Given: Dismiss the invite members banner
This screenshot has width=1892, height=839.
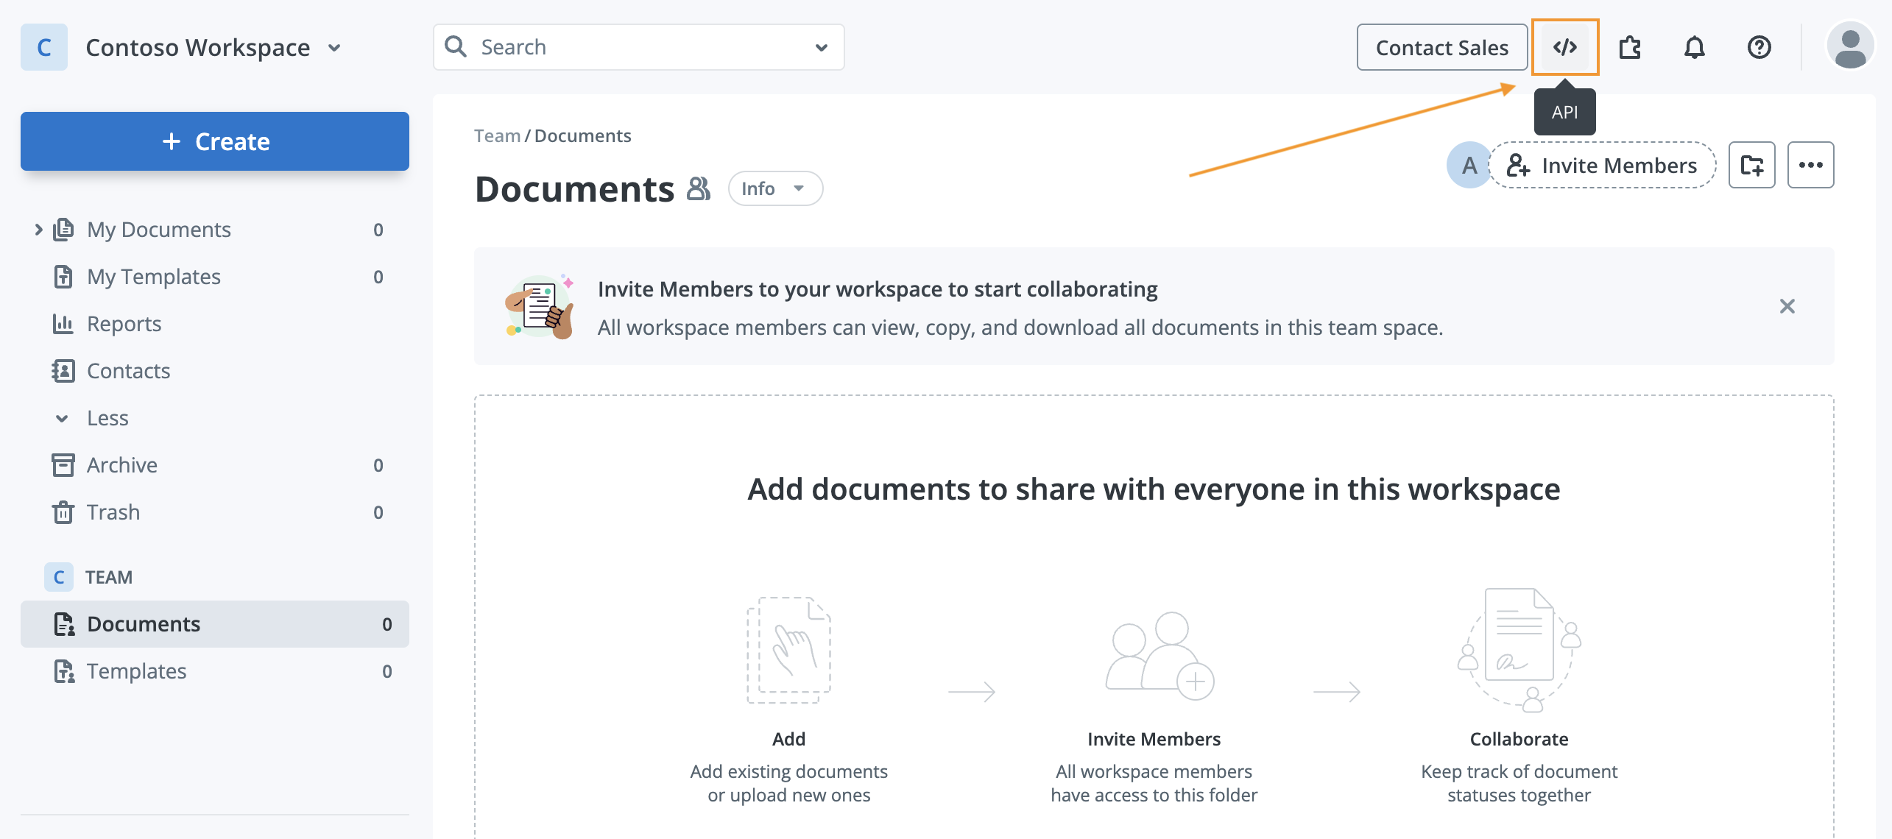Looking at the screenshot, I should pyautogui.click(x=1787, y=306).
